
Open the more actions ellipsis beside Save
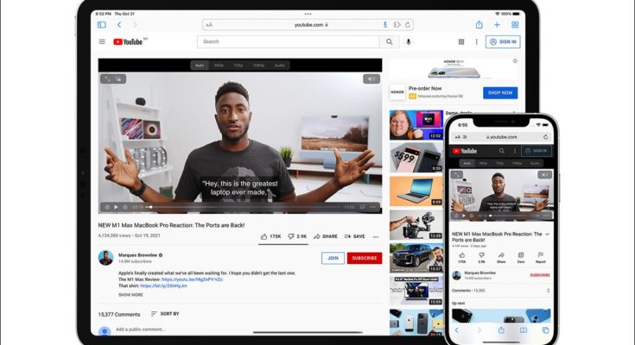(x=376, y=235)
